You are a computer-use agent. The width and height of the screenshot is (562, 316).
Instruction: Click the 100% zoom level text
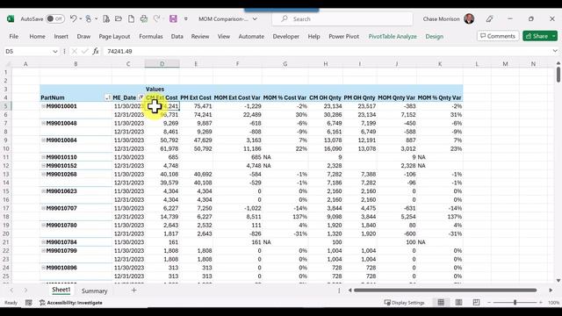pyautogui.click(x=553, y=303)
